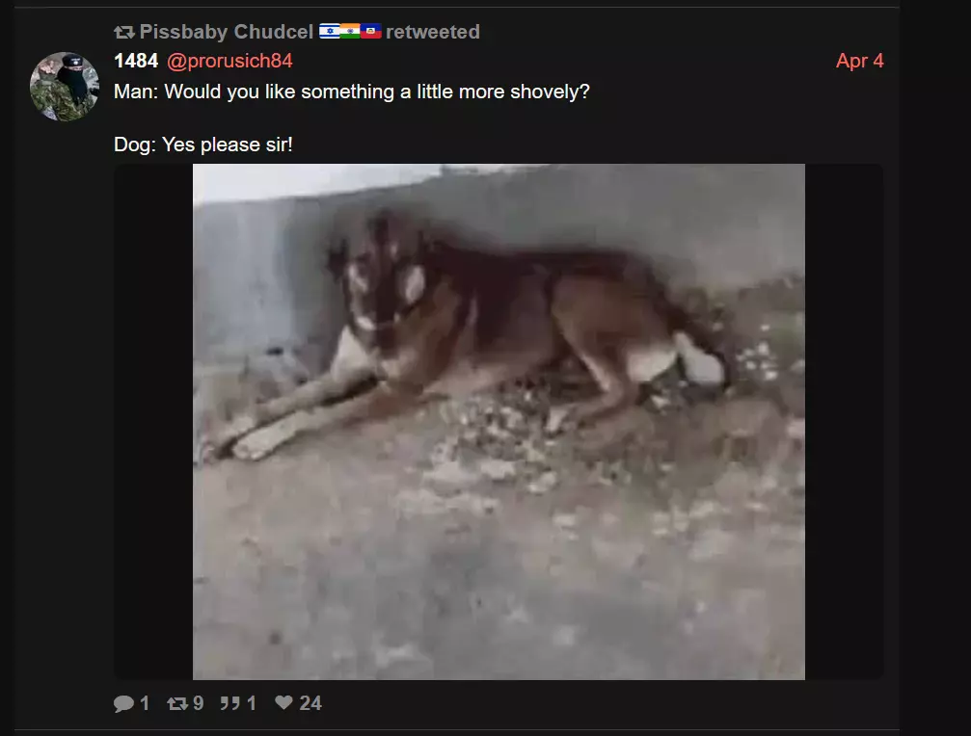Click the retweet icon beside Pissbaby Chudcel
Screen dimensions: 971x736
(123, 32)
